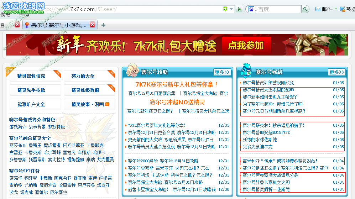
Task: Open 赛尔号精灵解析一佐斯德 article
Action: [x=266, y=189]
